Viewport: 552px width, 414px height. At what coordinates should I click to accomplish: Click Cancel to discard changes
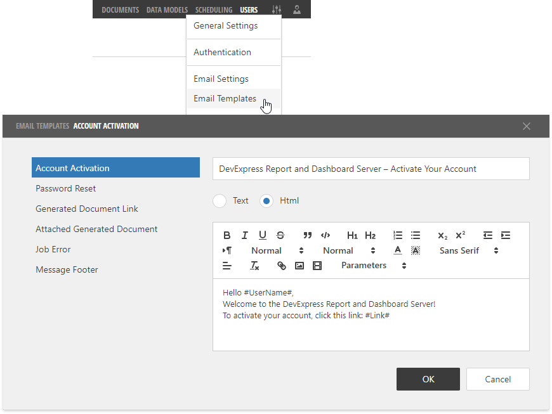[498, 379]
